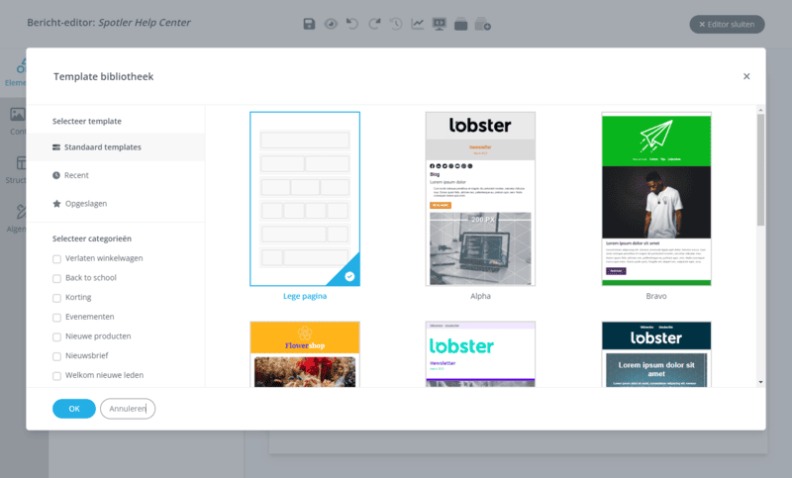
Task: Click the line chart statistics icon
Action: (418, 24)
